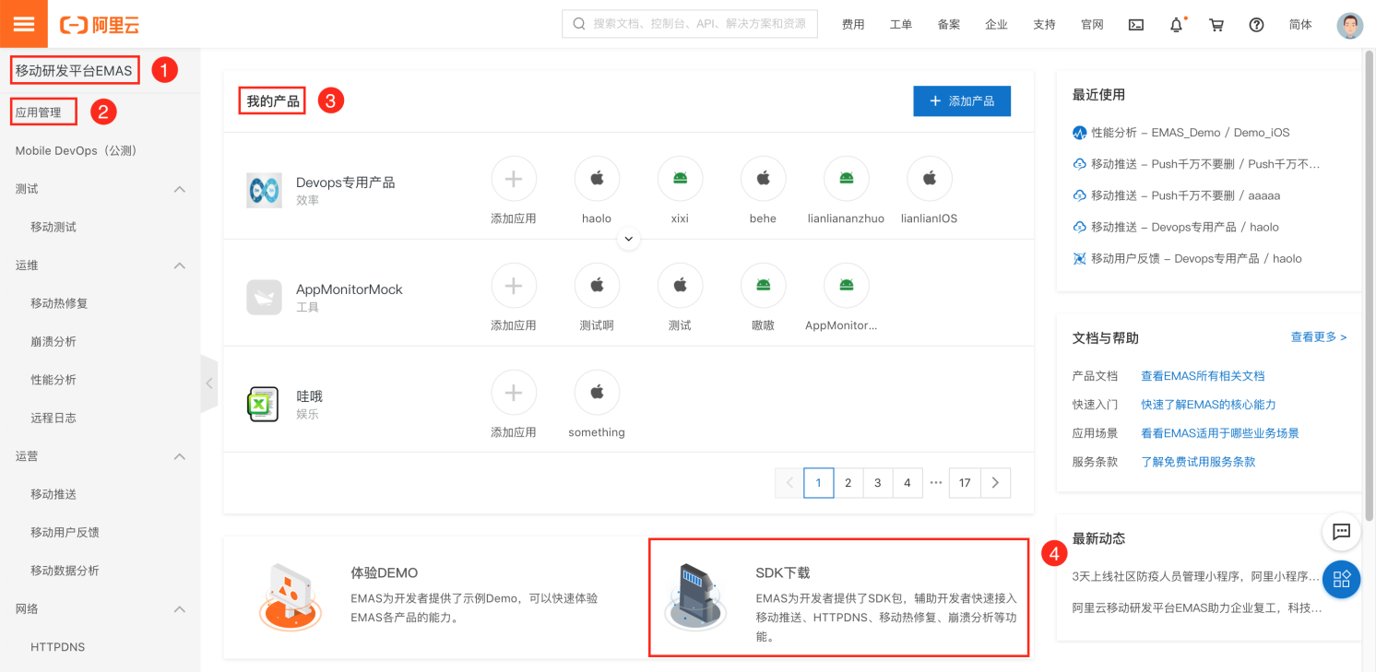Image resolution: width=1376 pixels, height=672 pixels.
Task: Click the Alibaba Cloud logo
Action: [100, 25]
